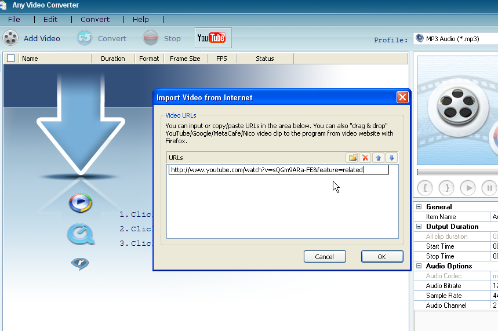Click OK in Import Video dialog
The image size is (498, 331).
tap(381, 257)
